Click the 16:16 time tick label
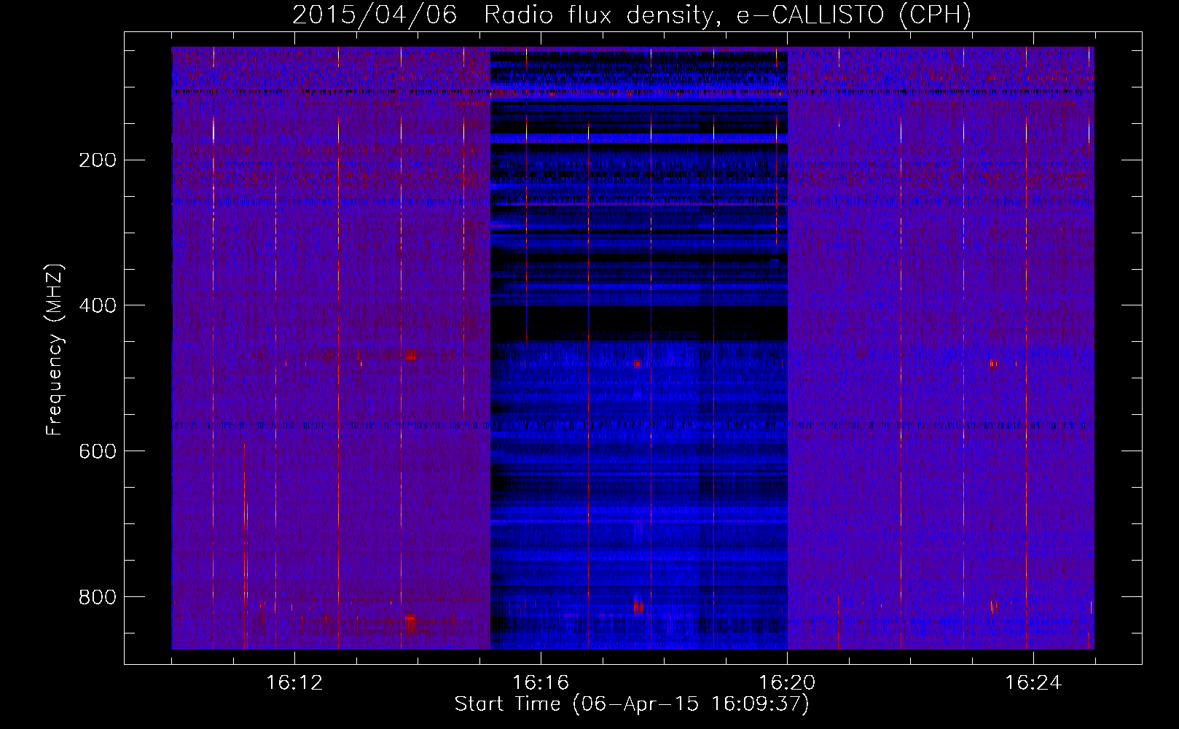This screenshot has height=729, width=1179. click(541, 683)
